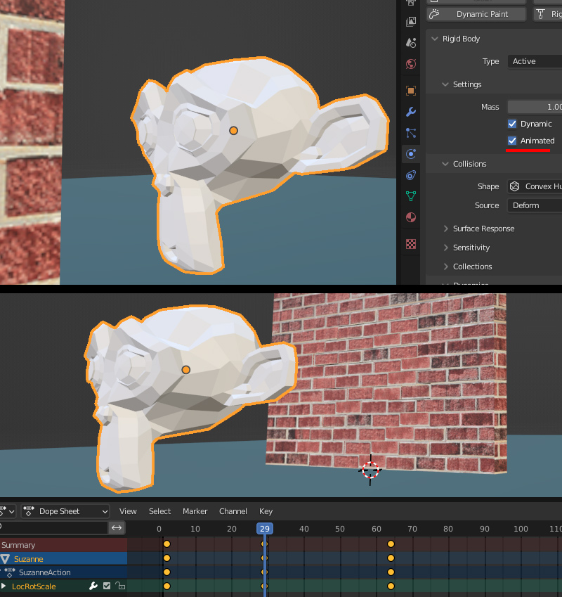Open the Texture properties checker tab
The height and width of the screenshot is (597, 562).
(411, 244)
